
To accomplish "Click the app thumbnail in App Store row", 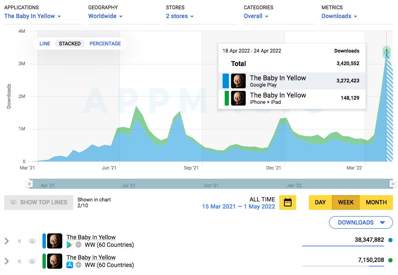I will pos(55,261).
